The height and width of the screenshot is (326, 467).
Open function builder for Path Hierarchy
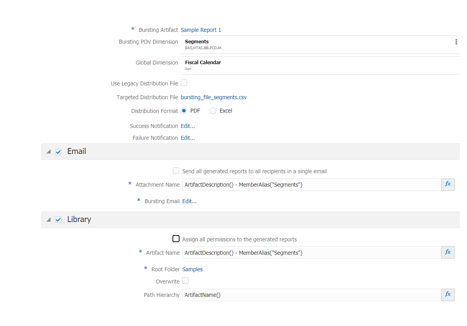tap(448, 295)
